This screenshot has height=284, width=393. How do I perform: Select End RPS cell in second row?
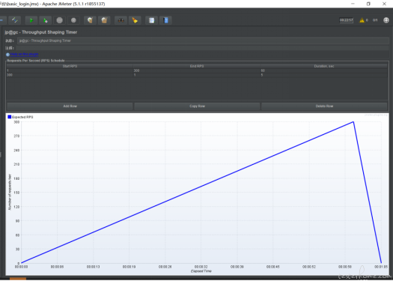(197, 75)
